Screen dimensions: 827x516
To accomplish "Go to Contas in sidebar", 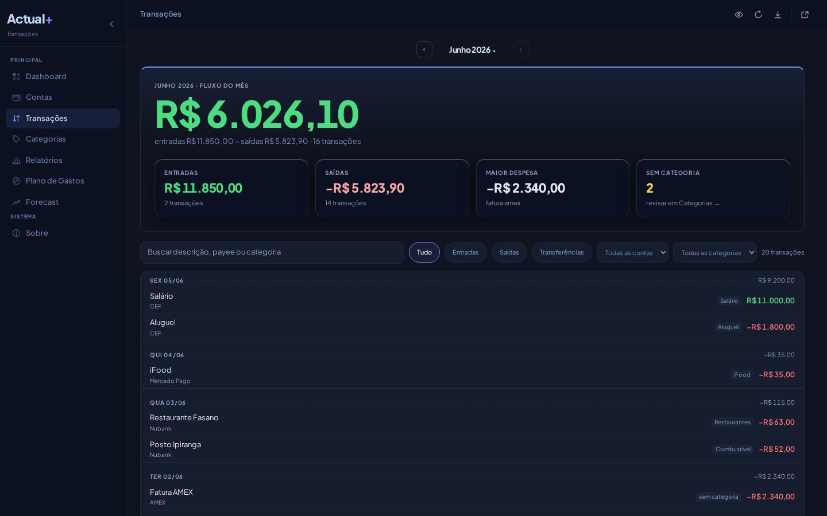I will [63, 97].
